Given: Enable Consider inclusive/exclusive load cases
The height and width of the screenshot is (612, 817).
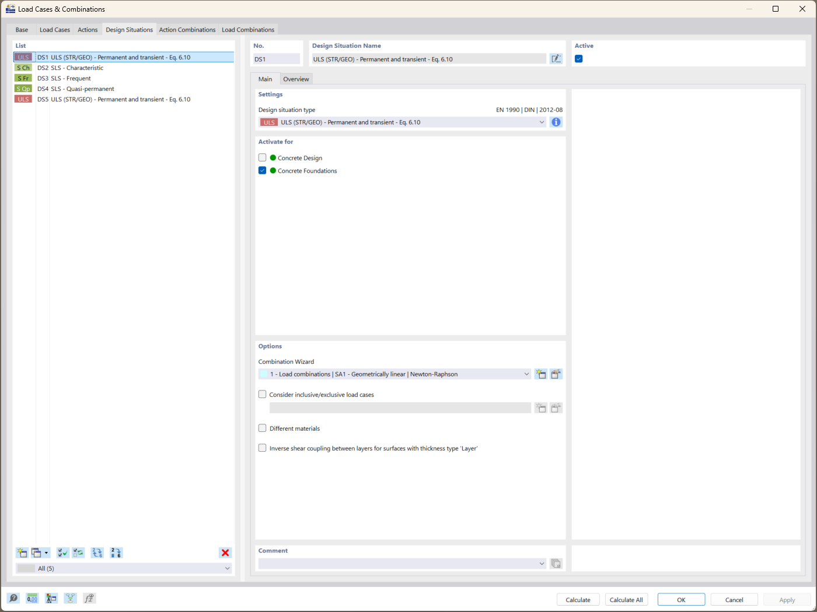Looking at the screenshot, I should [x=262, y=394].
